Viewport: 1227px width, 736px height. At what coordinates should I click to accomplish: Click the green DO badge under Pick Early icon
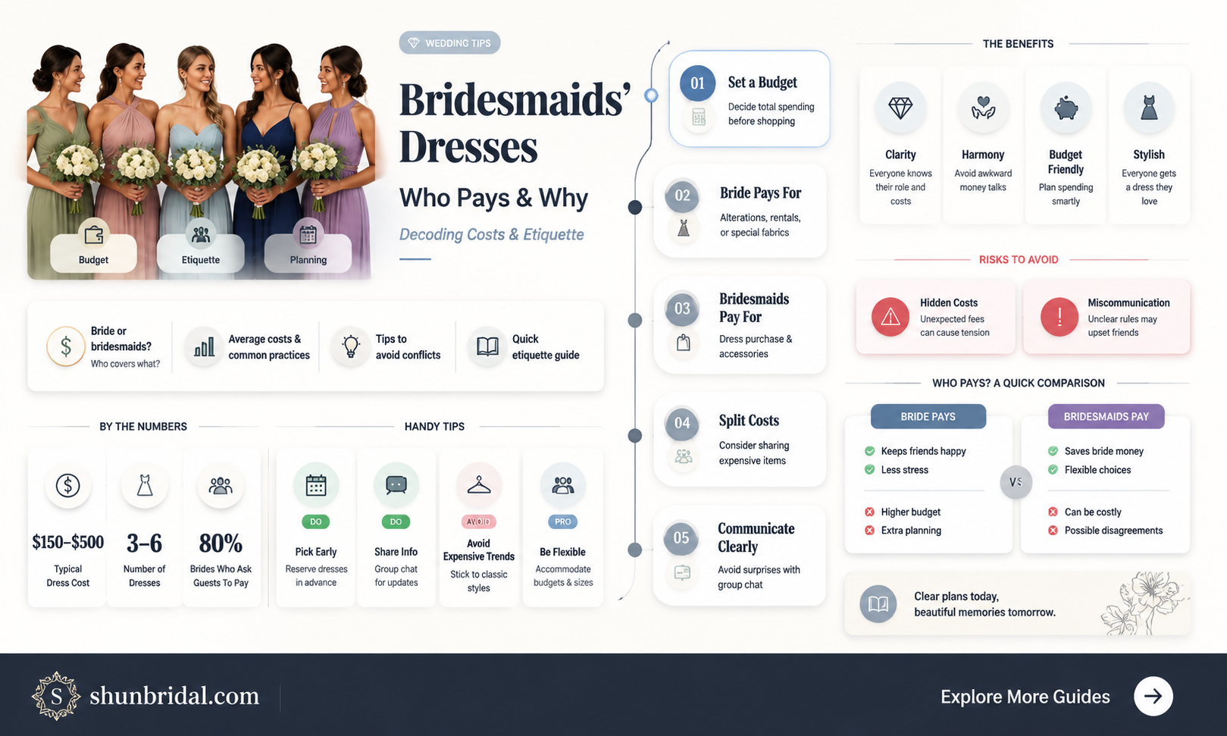click(x=316, y=521)
